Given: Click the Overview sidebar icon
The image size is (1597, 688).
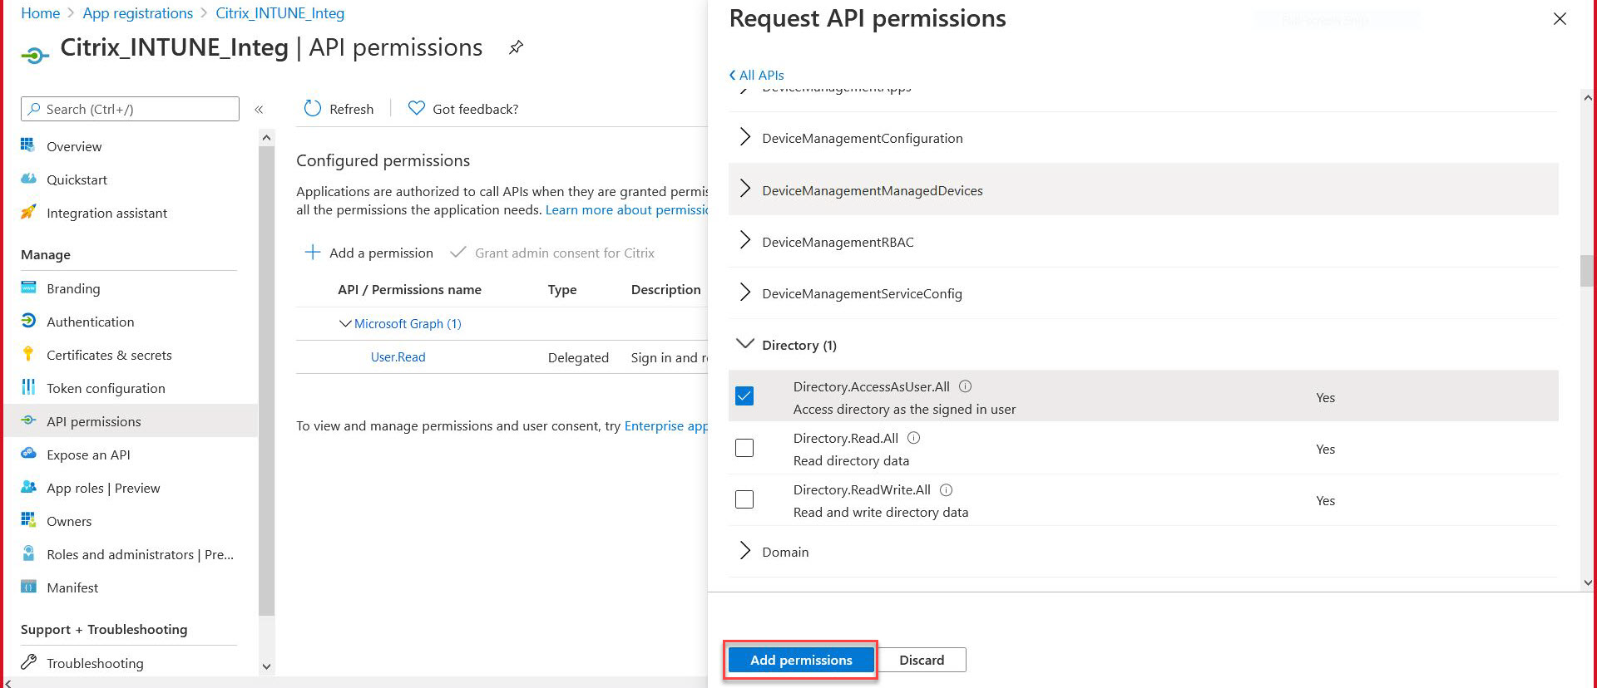Looking at the screenshot, I should coord(28,145).
